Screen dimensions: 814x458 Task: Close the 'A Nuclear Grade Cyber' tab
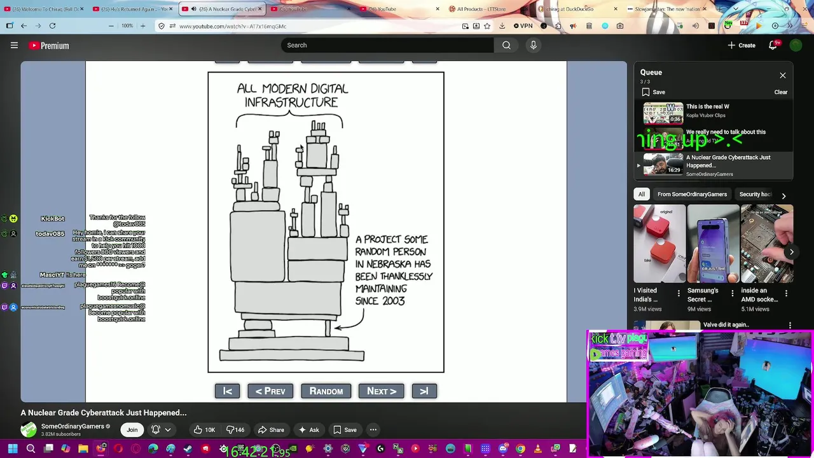tap(259, 9)
